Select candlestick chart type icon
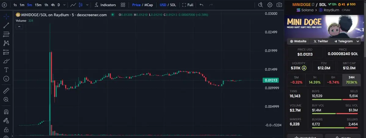 point(81,5)
